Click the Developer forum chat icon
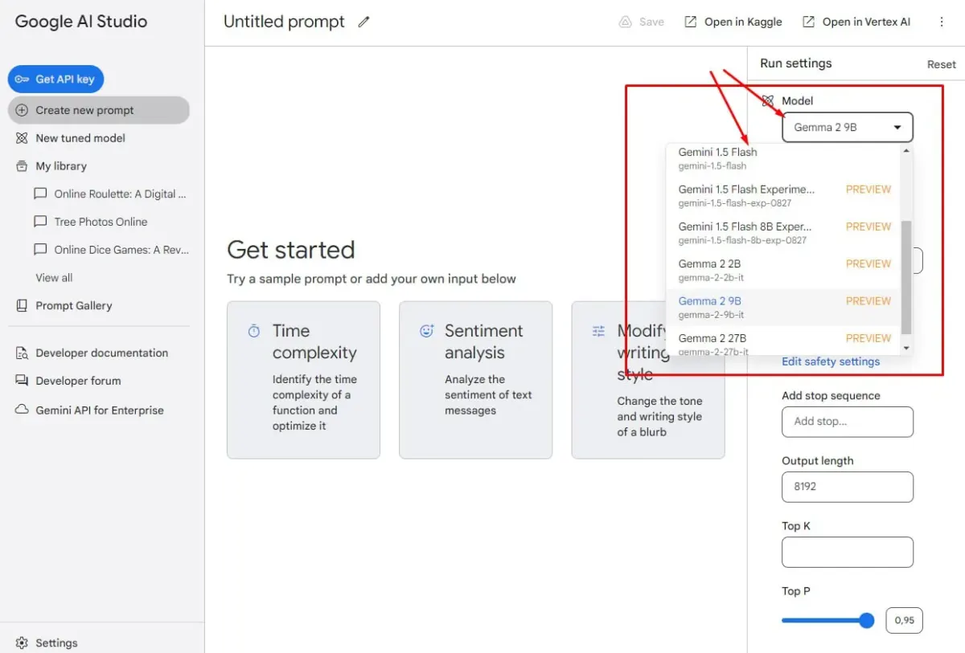Screen dimensions: 965x653 [x=22, y=381]
